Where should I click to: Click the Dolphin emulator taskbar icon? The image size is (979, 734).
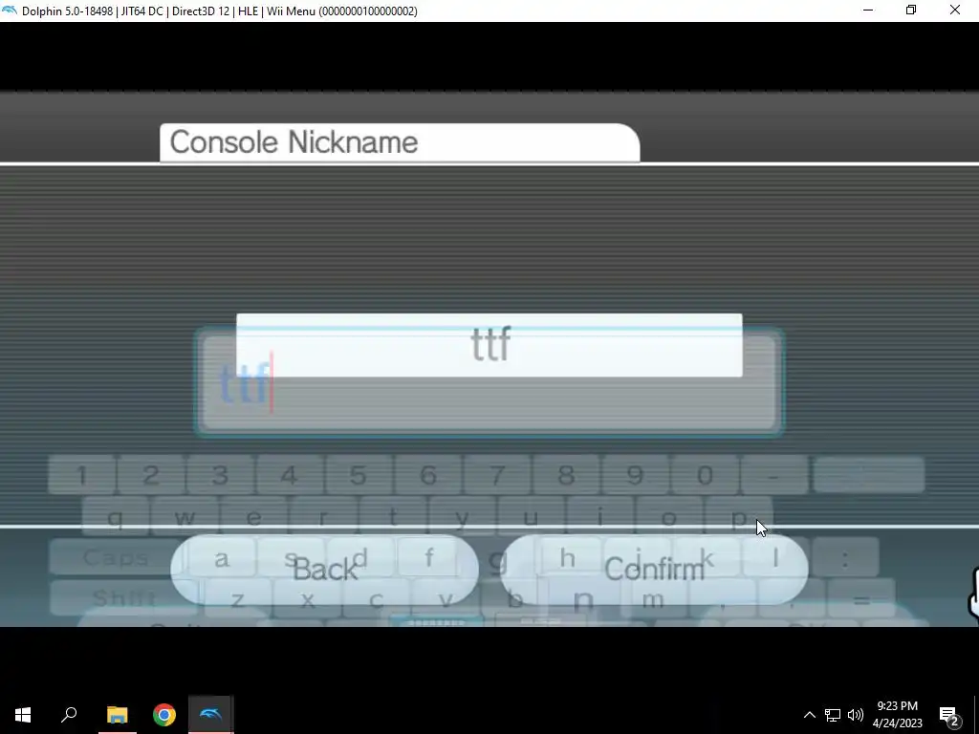[211, 715]
